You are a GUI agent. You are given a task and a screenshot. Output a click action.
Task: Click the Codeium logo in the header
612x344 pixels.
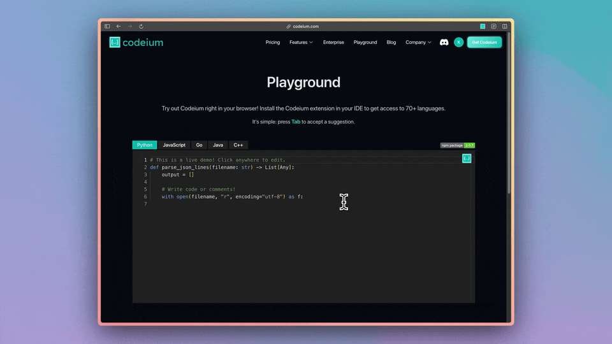(136, 42)
